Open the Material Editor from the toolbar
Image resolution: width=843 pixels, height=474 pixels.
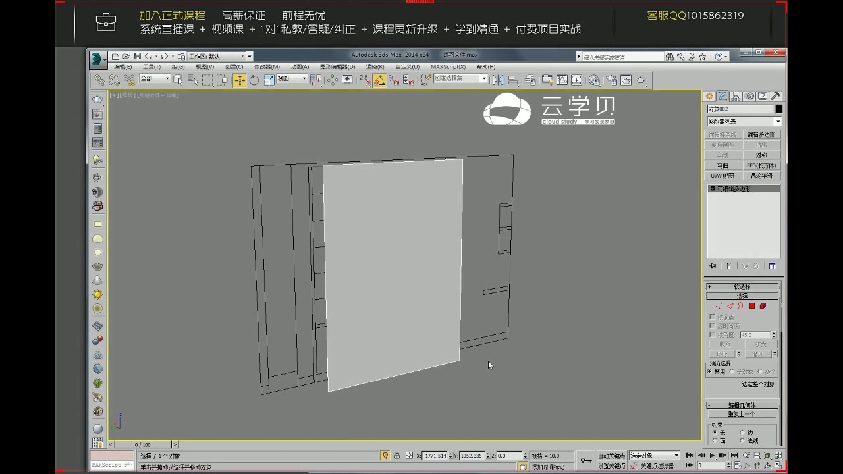(x=593, y=80)
